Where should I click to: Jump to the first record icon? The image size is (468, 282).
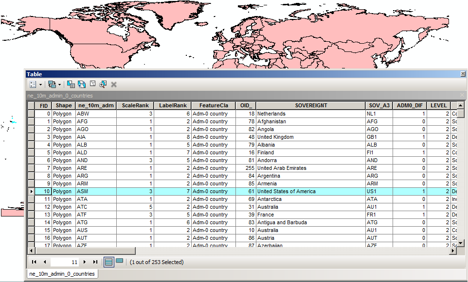click(34, 262)
